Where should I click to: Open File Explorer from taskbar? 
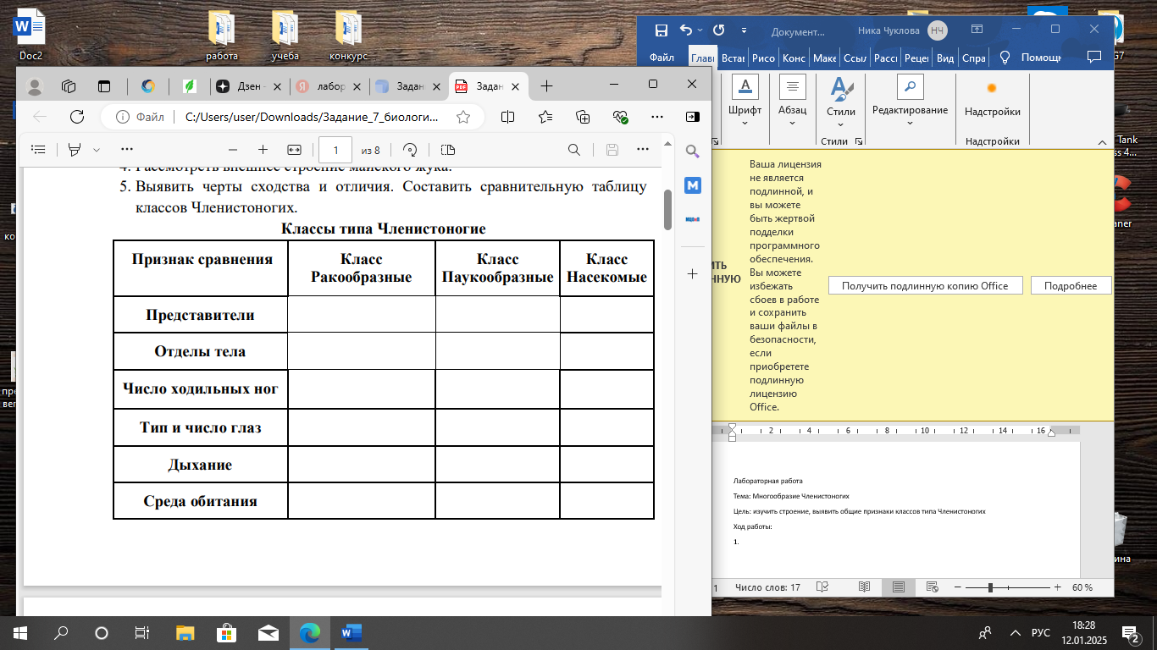coord(184,633)
